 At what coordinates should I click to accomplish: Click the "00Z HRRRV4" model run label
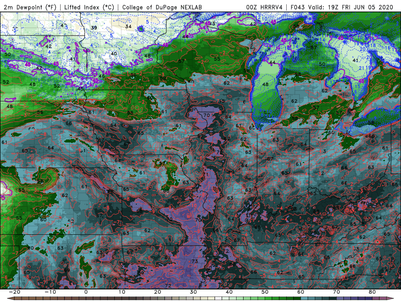pyautogui.click(x=264, y=7)
